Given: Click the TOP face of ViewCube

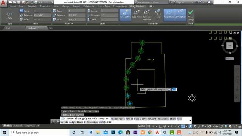Looking at the screenshot, I should tap(230, 46).
